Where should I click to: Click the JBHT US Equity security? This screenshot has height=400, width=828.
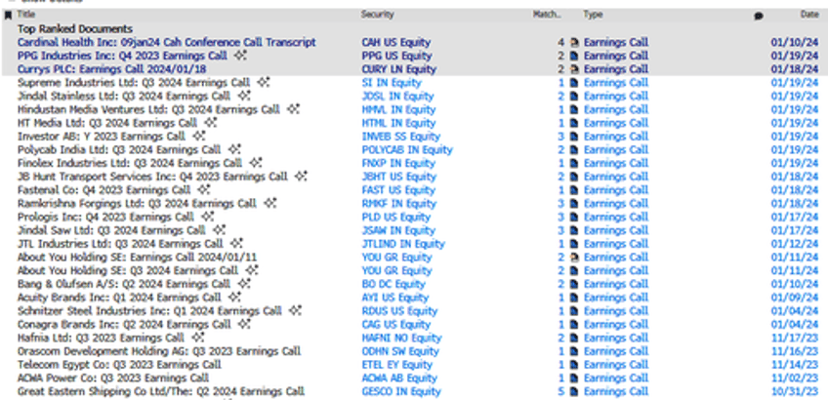point(398,177)
